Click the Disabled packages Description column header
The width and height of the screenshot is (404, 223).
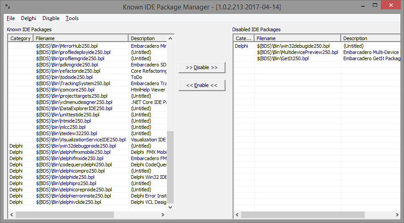(x=371, y=38)
